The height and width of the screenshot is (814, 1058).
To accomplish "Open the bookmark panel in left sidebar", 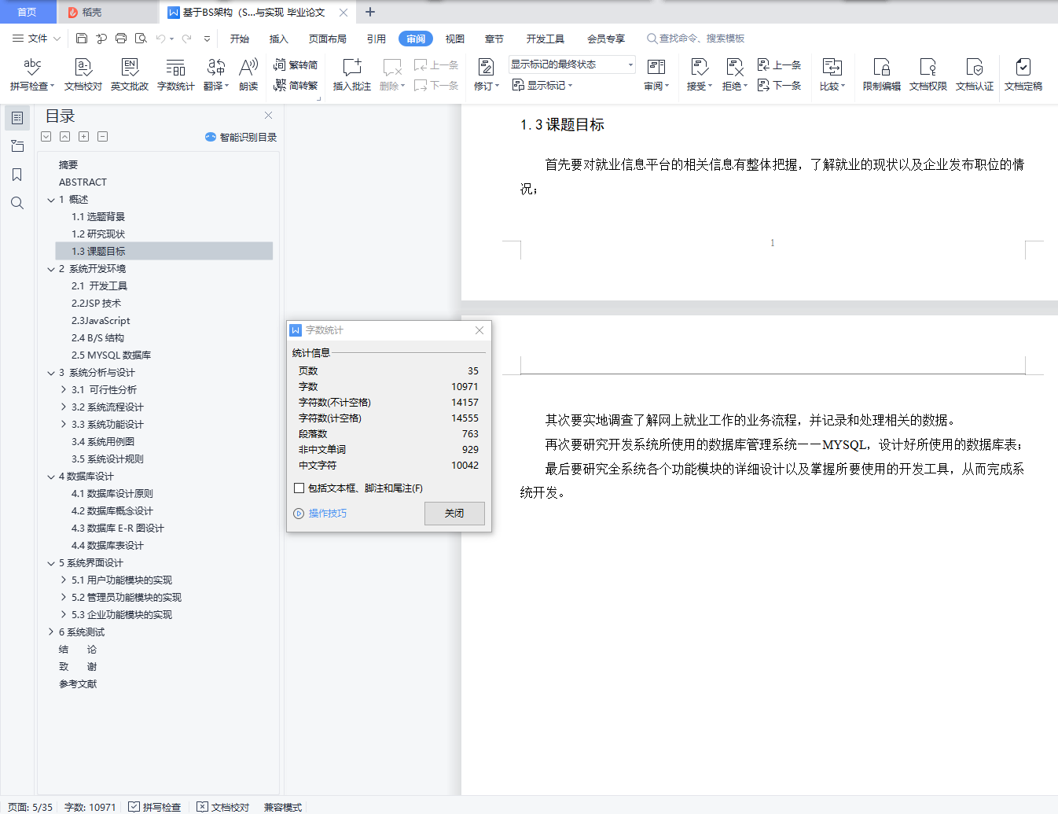I will point(17,175).
